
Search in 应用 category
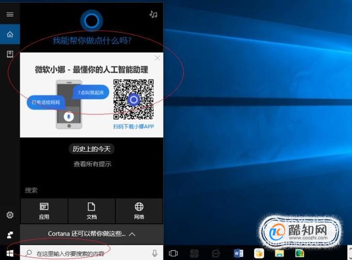click(44, 211)
